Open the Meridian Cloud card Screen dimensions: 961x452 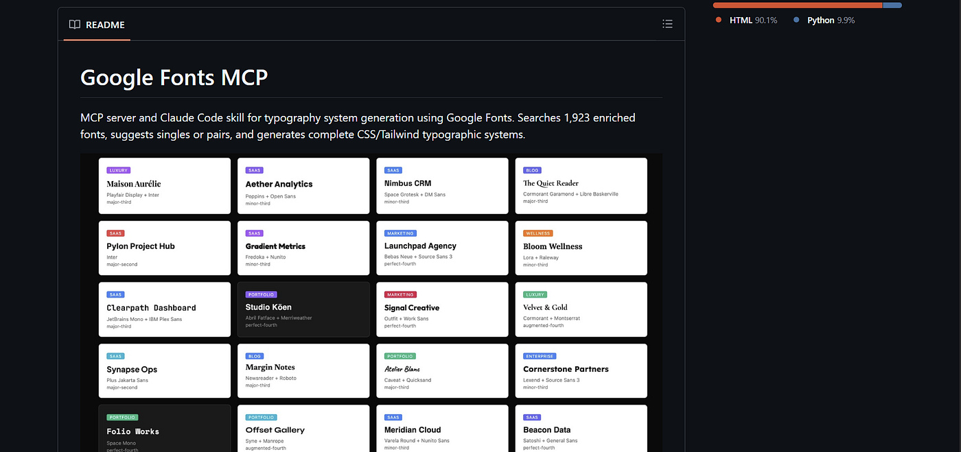pos(442,428)
